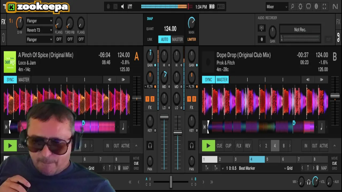342x192 pixels.
Task: Click Deck A headphone cue button
Action: (150, 146)
